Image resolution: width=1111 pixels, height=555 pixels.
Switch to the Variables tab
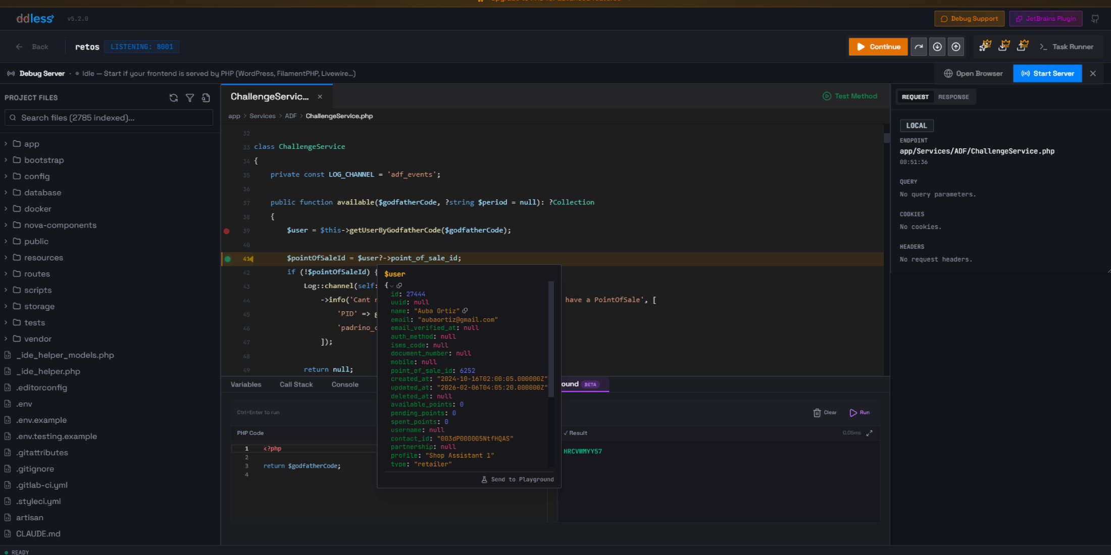point(246,384)
